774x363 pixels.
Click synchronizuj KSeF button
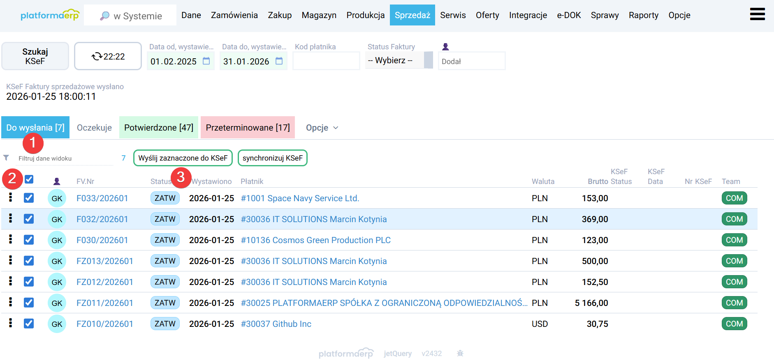click(x=273, y=158)
